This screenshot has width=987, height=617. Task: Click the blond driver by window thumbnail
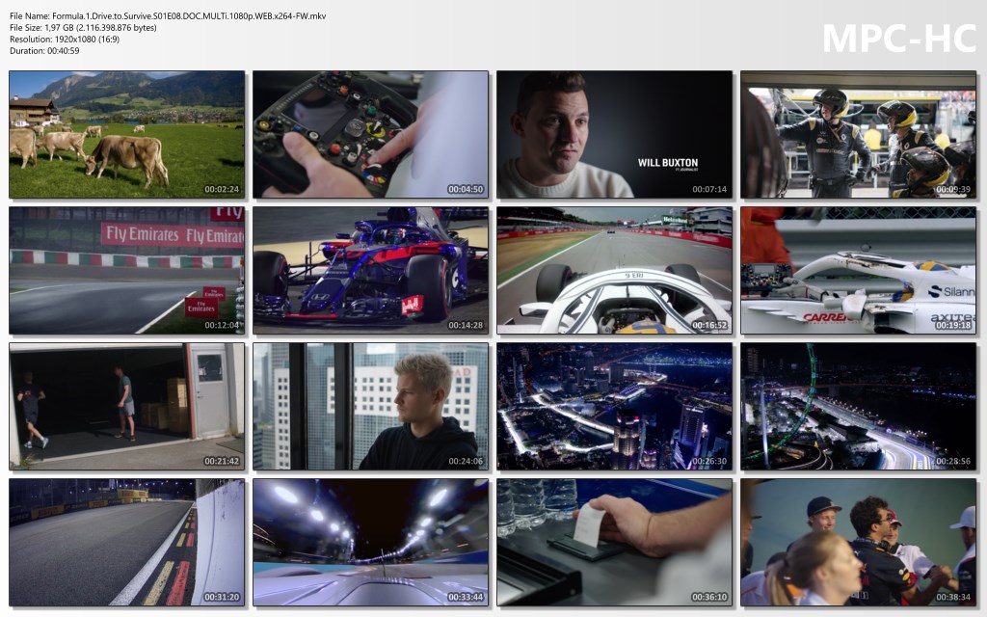tap(370, 406)
